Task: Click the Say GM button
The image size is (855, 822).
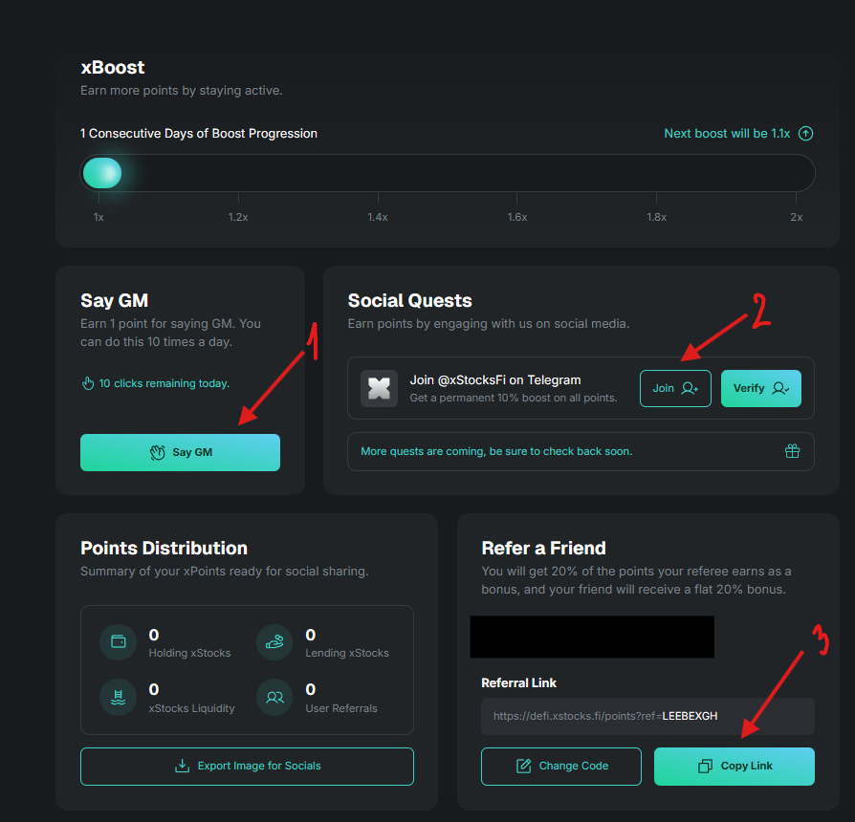Action: tap(180, 452)
